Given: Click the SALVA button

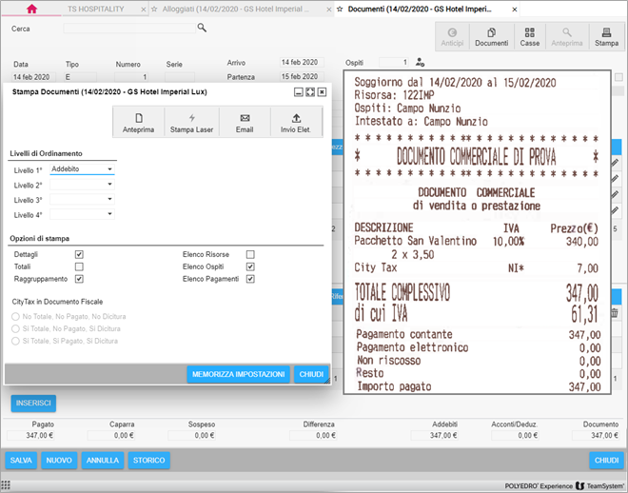Looking at the screenshot, I should [21, 460].
